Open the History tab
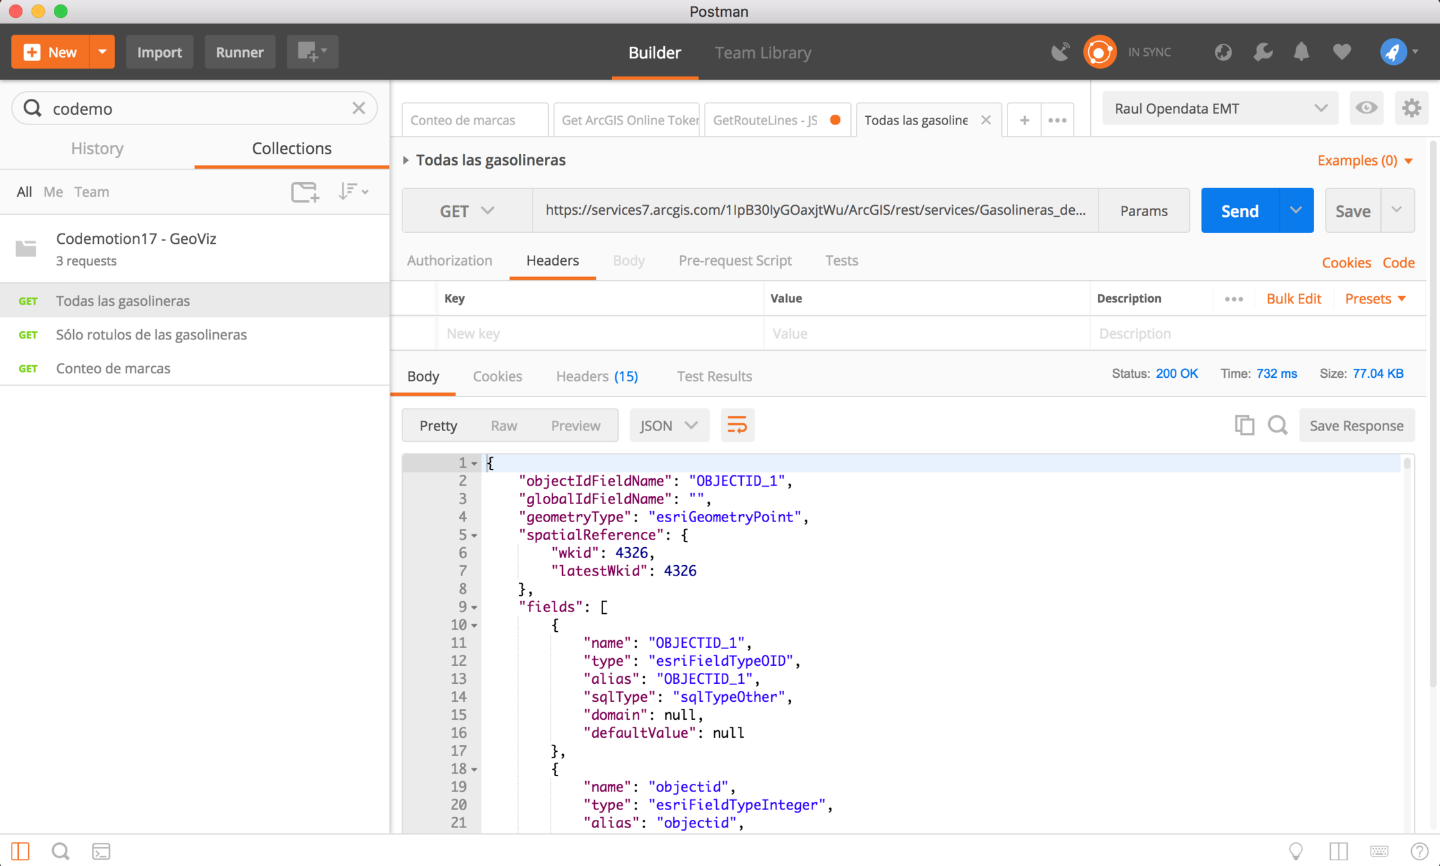This screenshot has height=866, width=1440. 97,148
